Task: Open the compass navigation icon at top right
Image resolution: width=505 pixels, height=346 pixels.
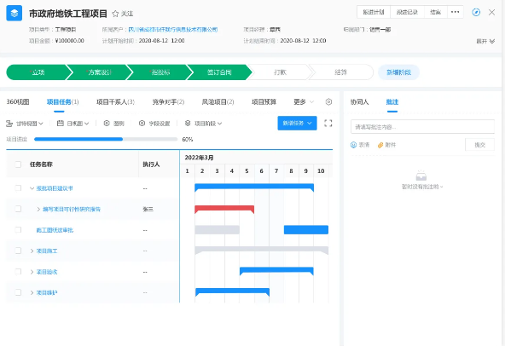Action: [476, 12]
